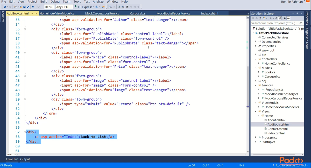Open Solution Explorer window options dropdown arrow
Image resolution: width=311 pixels, height=168 pixels.
tap(293, 13)
